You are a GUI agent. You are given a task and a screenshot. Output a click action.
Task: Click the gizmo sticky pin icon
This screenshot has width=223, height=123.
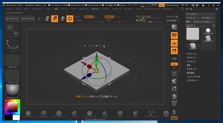click(x=89, y=46)
